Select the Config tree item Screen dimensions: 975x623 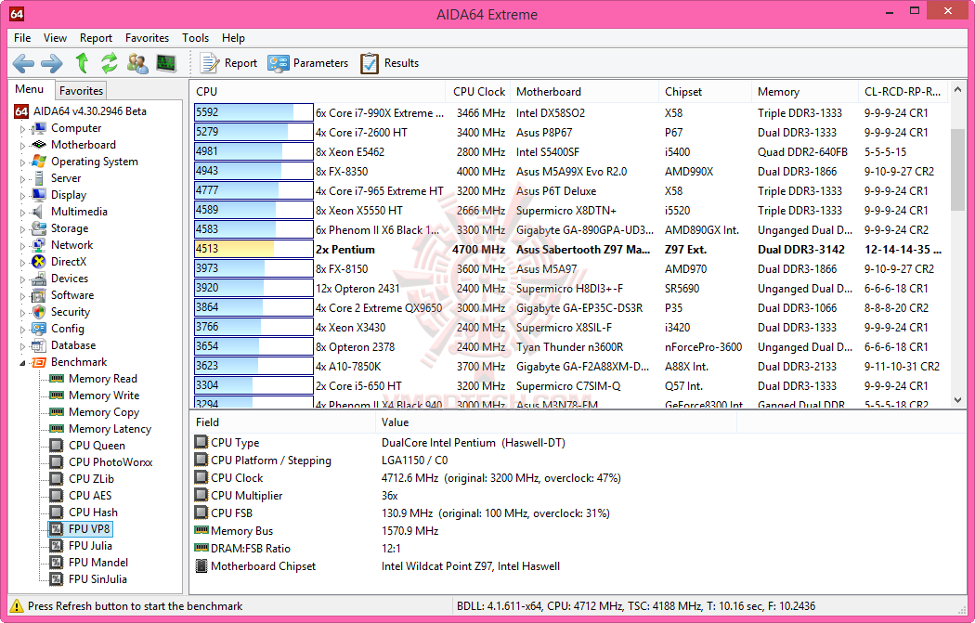point(67,329)
